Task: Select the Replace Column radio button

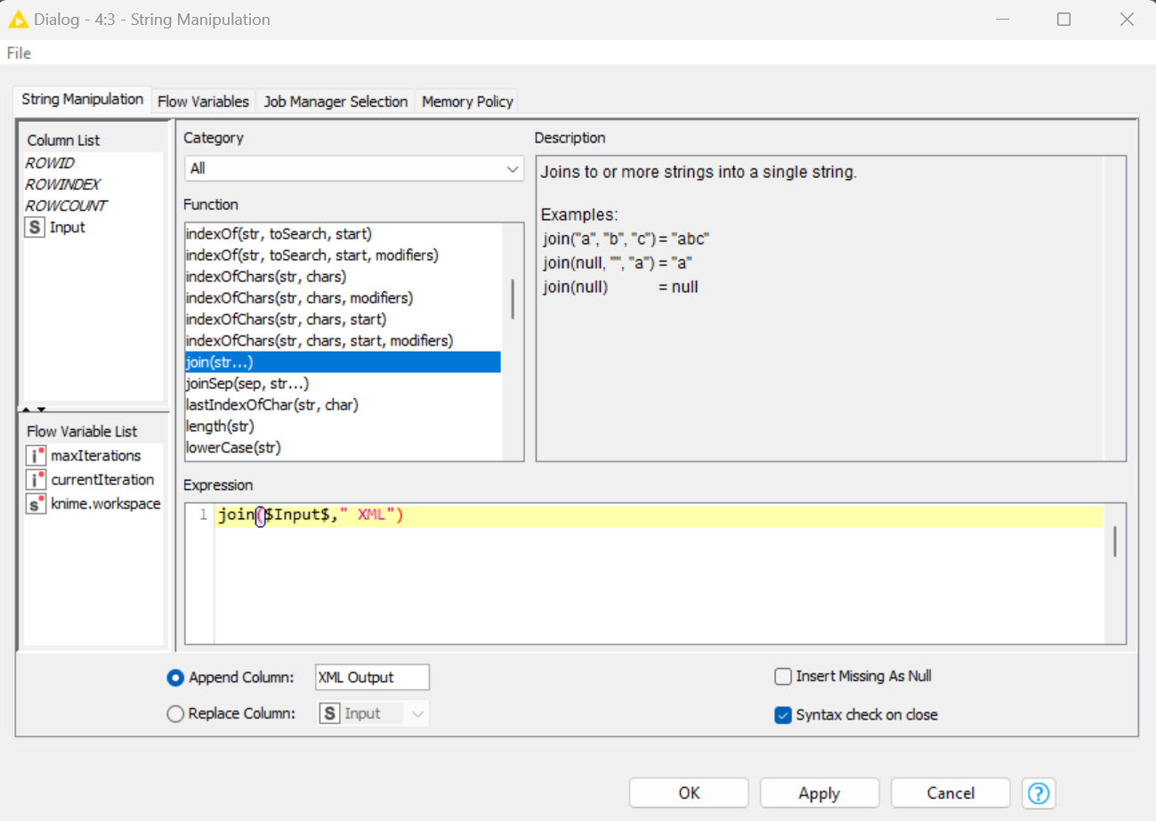Action: click(175, 713)
